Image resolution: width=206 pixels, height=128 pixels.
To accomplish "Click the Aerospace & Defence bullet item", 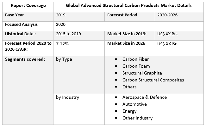I will pyautogui.click(x=145, y=97).
